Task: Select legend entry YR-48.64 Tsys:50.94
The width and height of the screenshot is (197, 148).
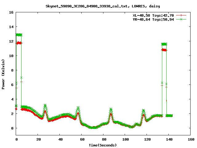Action: coord(153,19)
